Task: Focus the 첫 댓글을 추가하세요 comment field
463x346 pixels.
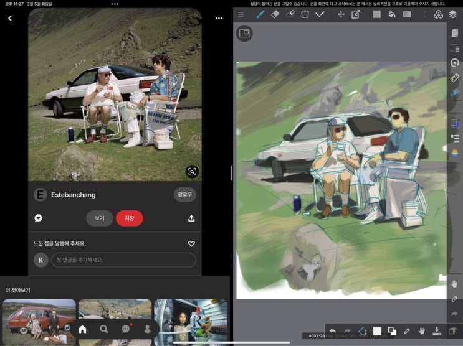Action: (124, 260)
